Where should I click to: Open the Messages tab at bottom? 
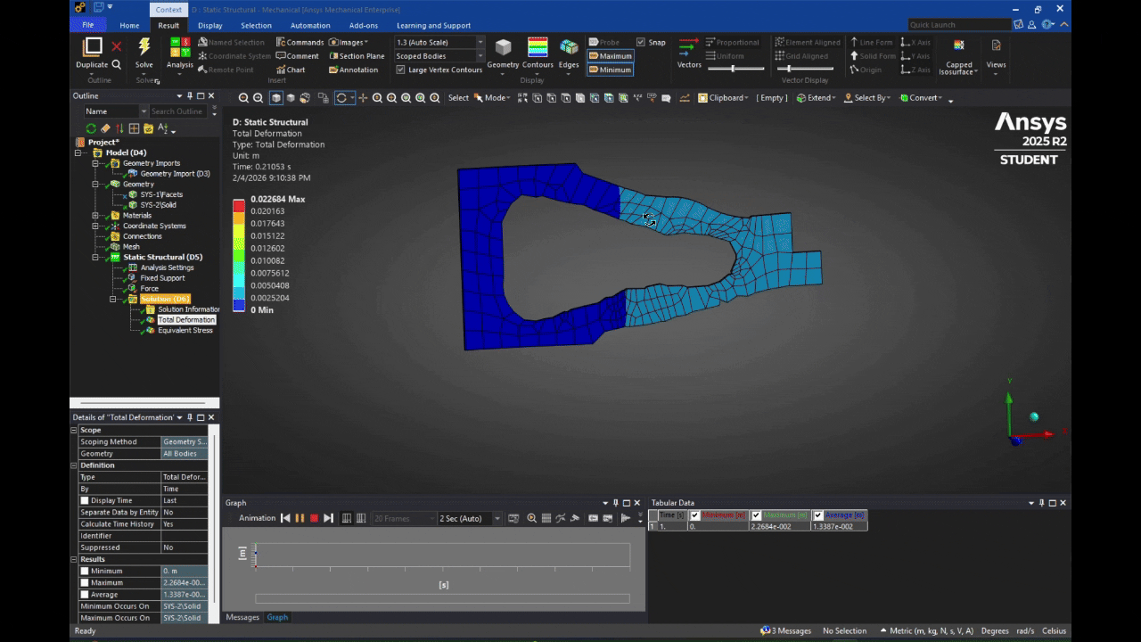(242, 616)
